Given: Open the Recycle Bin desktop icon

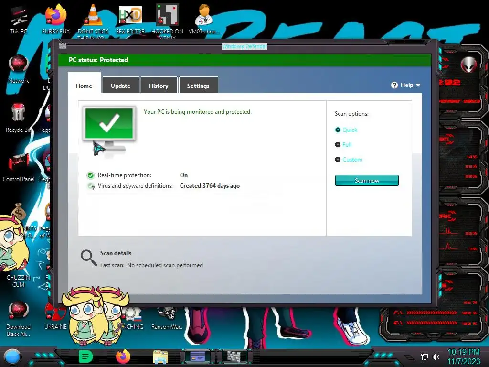Looking at the screenshot, I should pyautogui.click(x=19, y=119).
